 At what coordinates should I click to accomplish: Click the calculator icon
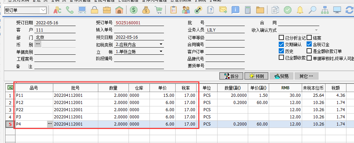pos(247,10)
